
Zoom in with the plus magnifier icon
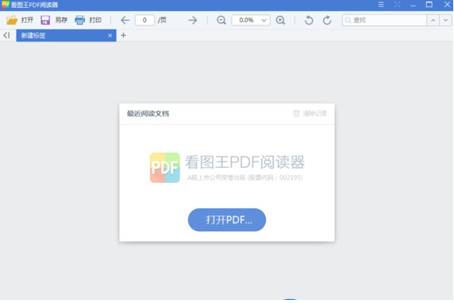[x=280, y=20]
